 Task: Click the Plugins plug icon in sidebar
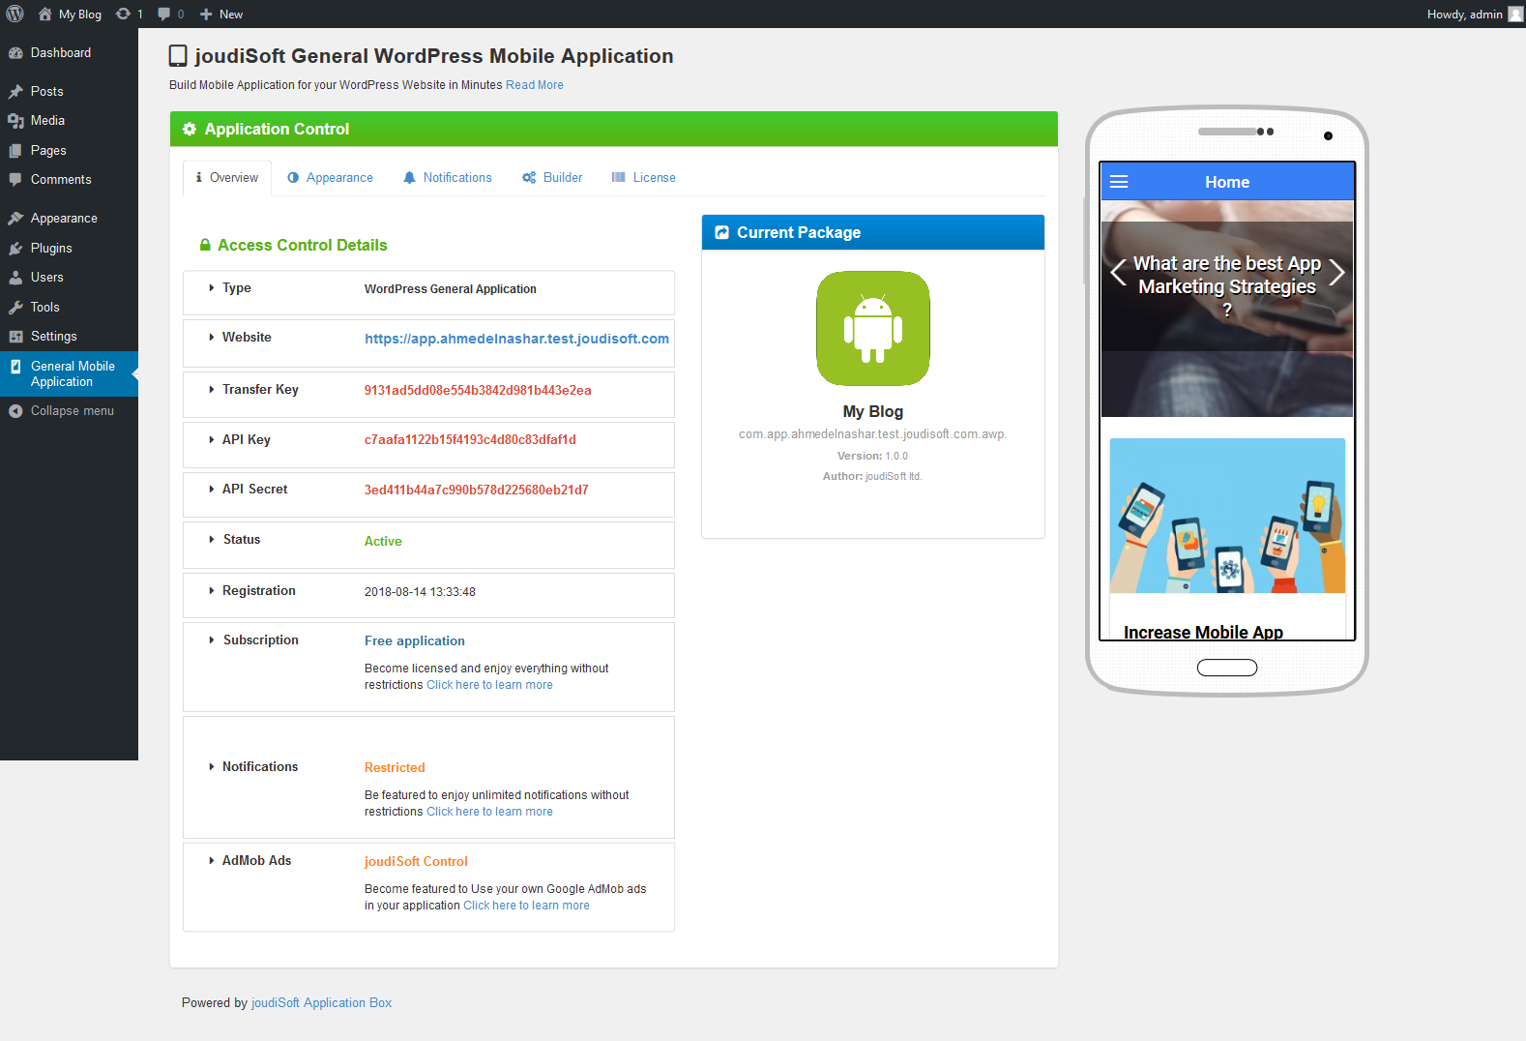click(15, 249)
